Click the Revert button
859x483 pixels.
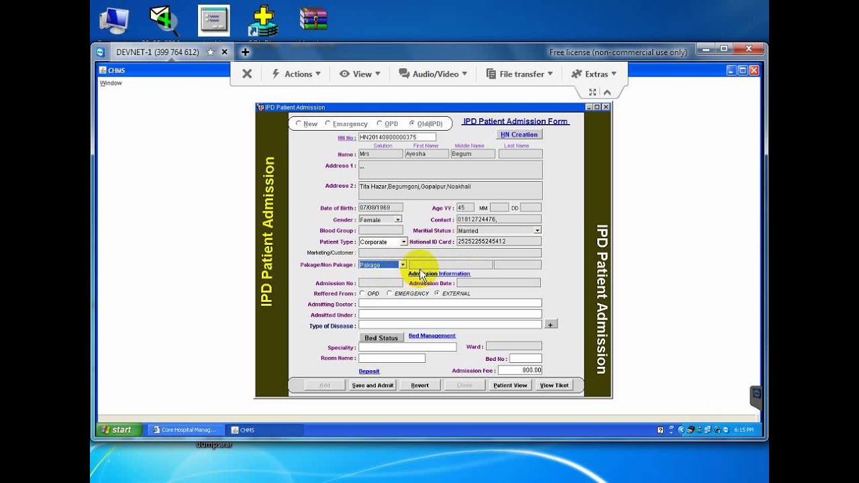419,385
